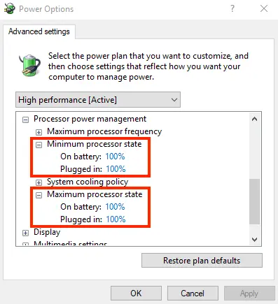
Task: Click the Power Options title bar icon
Action: coord(10,9)
